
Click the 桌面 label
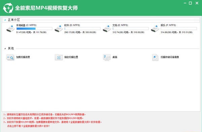click(115, 57)
